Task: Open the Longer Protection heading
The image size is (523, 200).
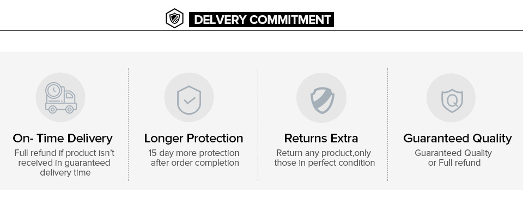Action: point(193,138)
